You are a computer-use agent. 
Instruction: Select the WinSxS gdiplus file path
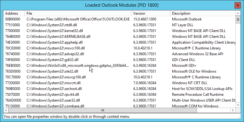pyautogui.click(x=78, y=66)
